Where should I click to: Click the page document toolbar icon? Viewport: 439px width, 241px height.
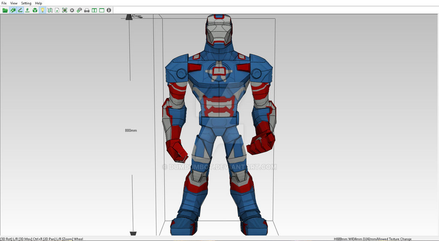tap(57, 10)
